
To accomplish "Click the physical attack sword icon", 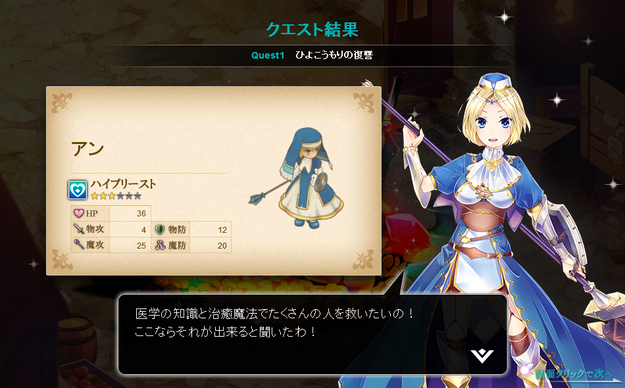I will coord(79,229).
